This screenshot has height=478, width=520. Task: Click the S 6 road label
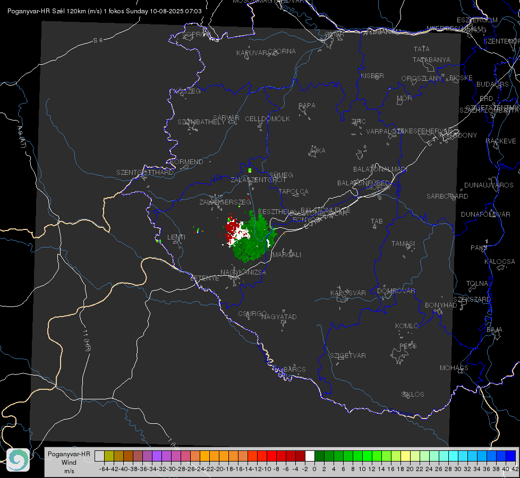tap(98, 40)
